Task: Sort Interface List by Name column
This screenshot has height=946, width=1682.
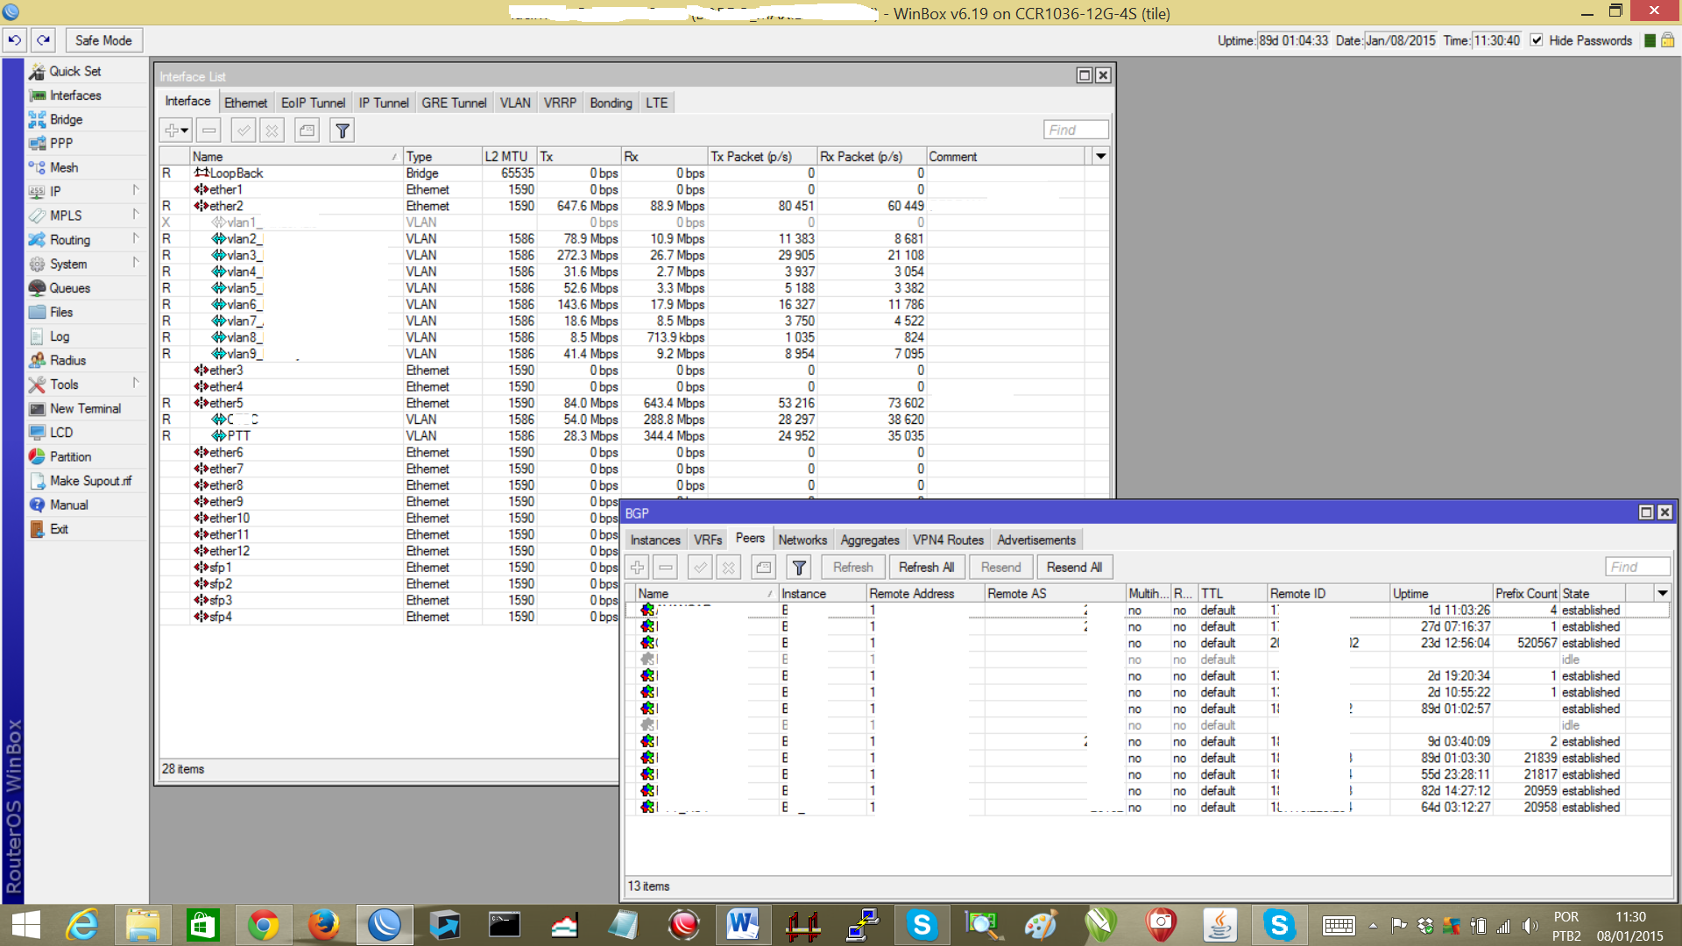Action: [x=295, y=156]
